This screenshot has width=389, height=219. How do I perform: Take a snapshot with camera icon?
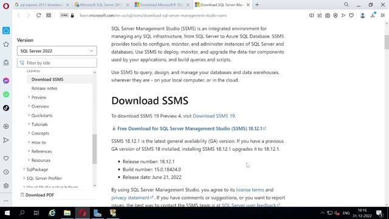pos(328,15)
